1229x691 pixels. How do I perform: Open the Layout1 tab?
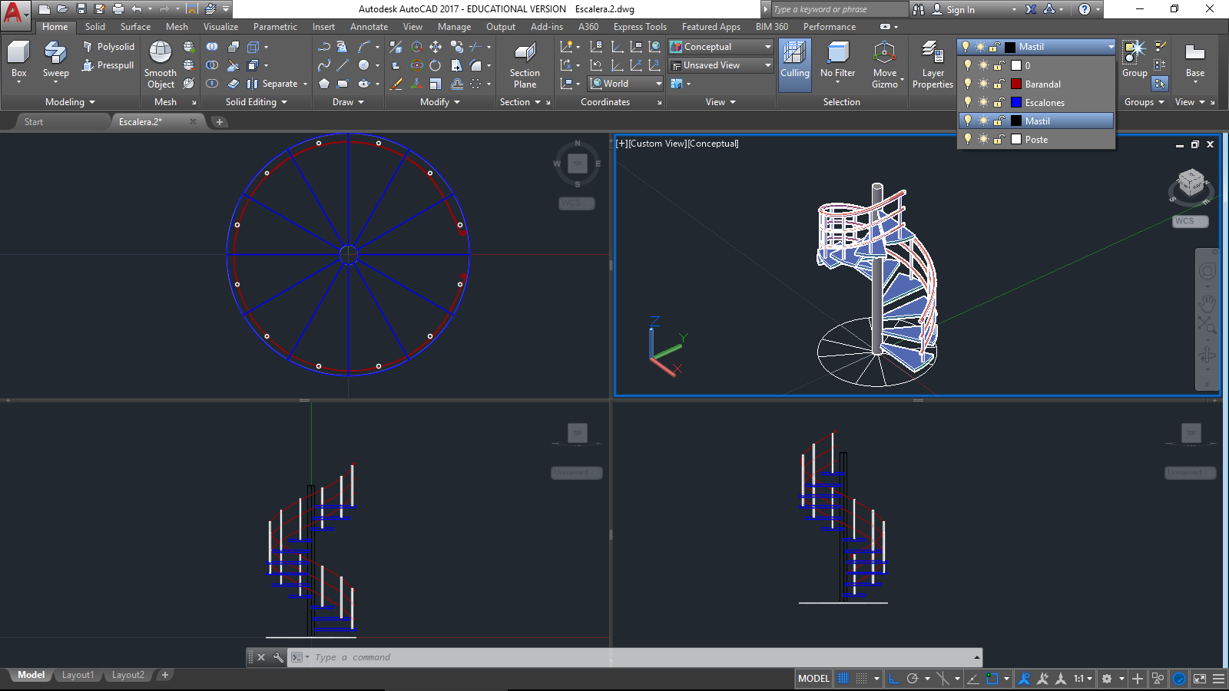coord(78,675)
